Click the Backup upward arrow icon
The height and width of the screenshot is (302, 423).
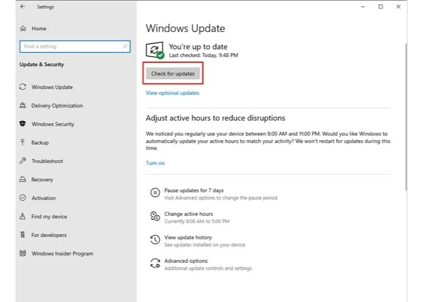23,142
